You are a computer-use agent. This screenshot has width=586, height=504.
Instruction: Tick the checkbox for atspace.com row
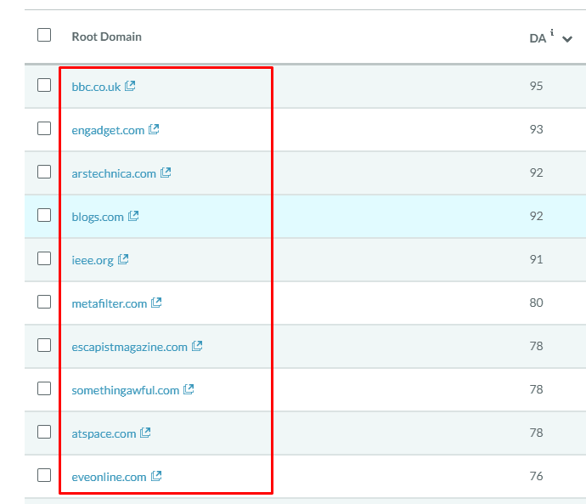pos(44,432)
